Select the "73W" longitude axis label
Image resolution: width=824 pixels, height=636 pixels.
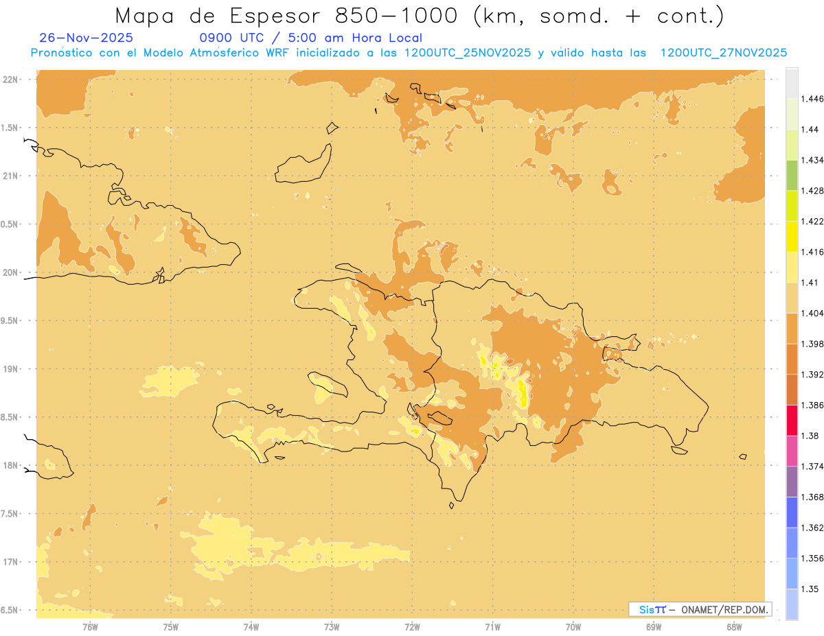coord(332,627)
